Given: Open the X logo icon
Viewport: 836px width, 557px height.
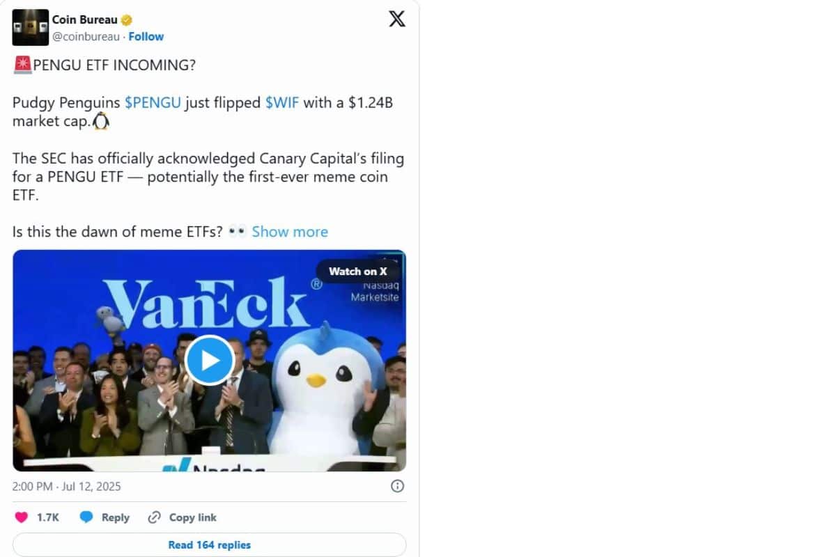Looking at the screenshot, I should pyautogui.click(x=396, y=19).
